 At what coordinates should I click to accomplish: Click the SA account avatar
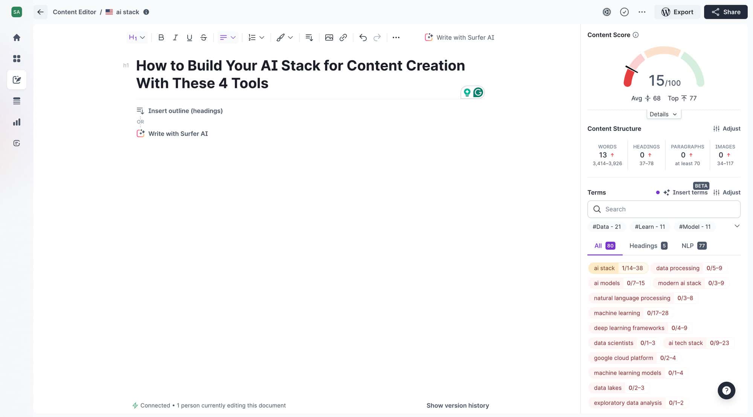pos(17,12)
